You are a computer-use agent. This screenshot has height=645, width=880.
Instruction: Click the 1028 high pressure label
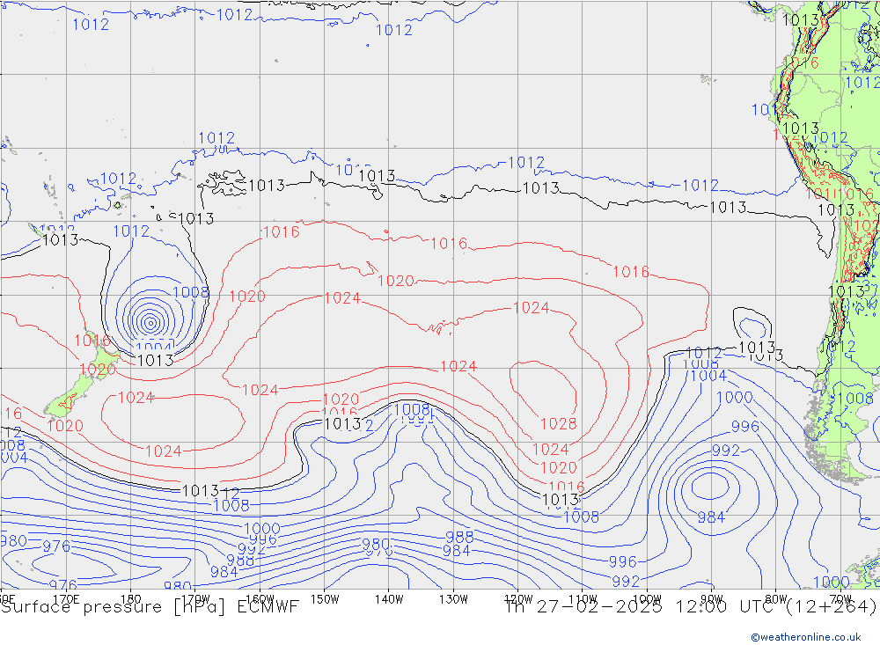click(x=559, y=424)
